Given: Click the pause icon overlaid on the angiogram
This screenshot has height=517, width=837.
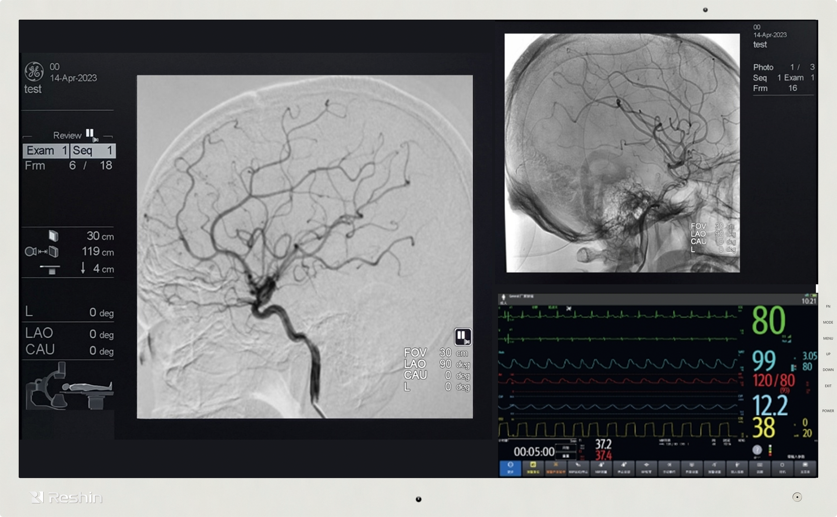Looking at the screenshot, I should (x=463, y=337).
